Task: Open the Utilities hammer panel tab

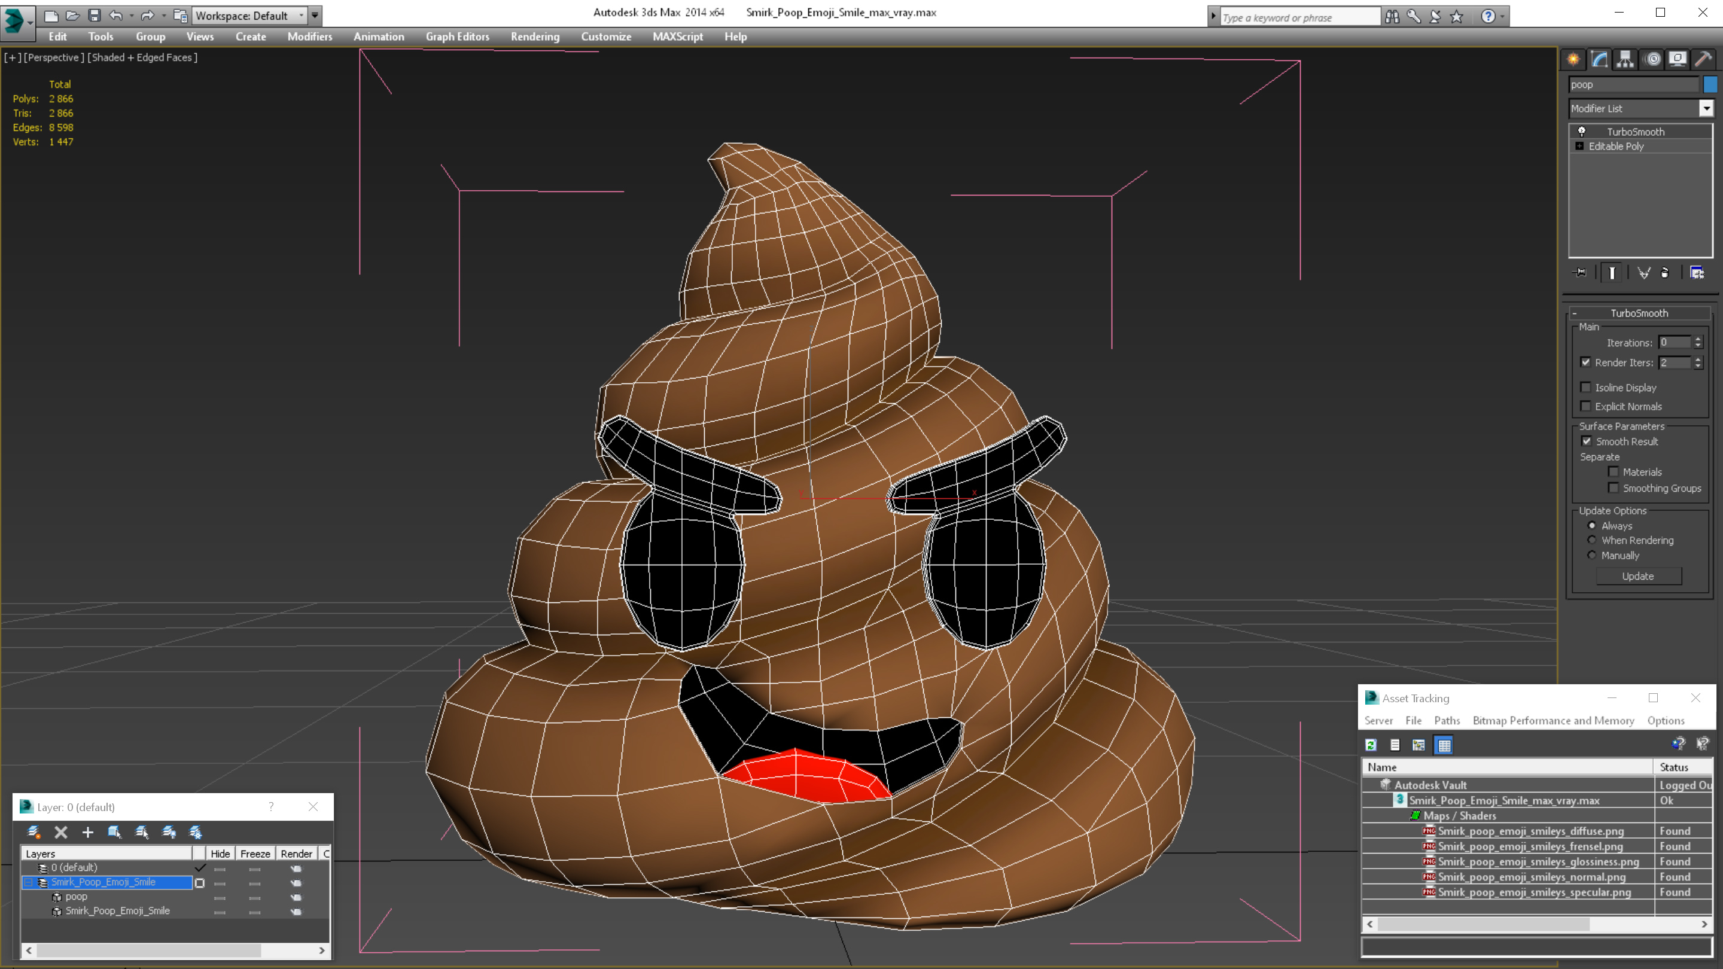Action: point(1704,60)
